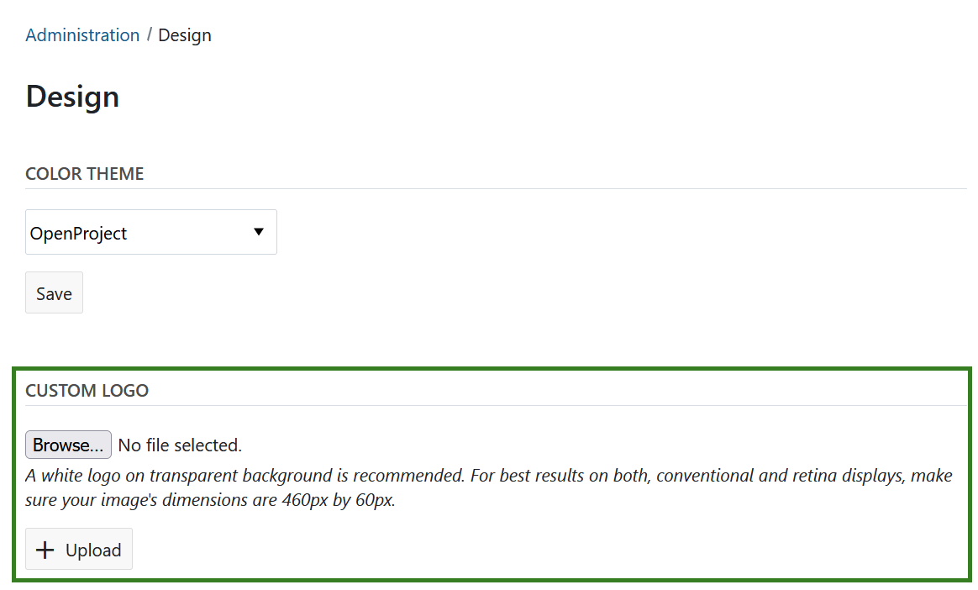978x590 pixels.
Task: Click the divider line under COLOR THEME
Action: point(496,189)
